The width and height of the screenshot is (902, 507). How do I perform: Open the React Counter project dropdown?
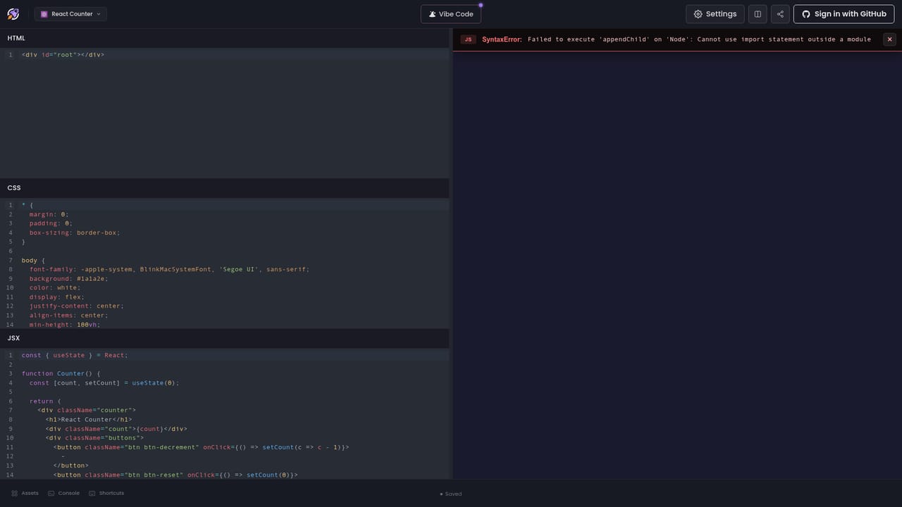[70, 14]
